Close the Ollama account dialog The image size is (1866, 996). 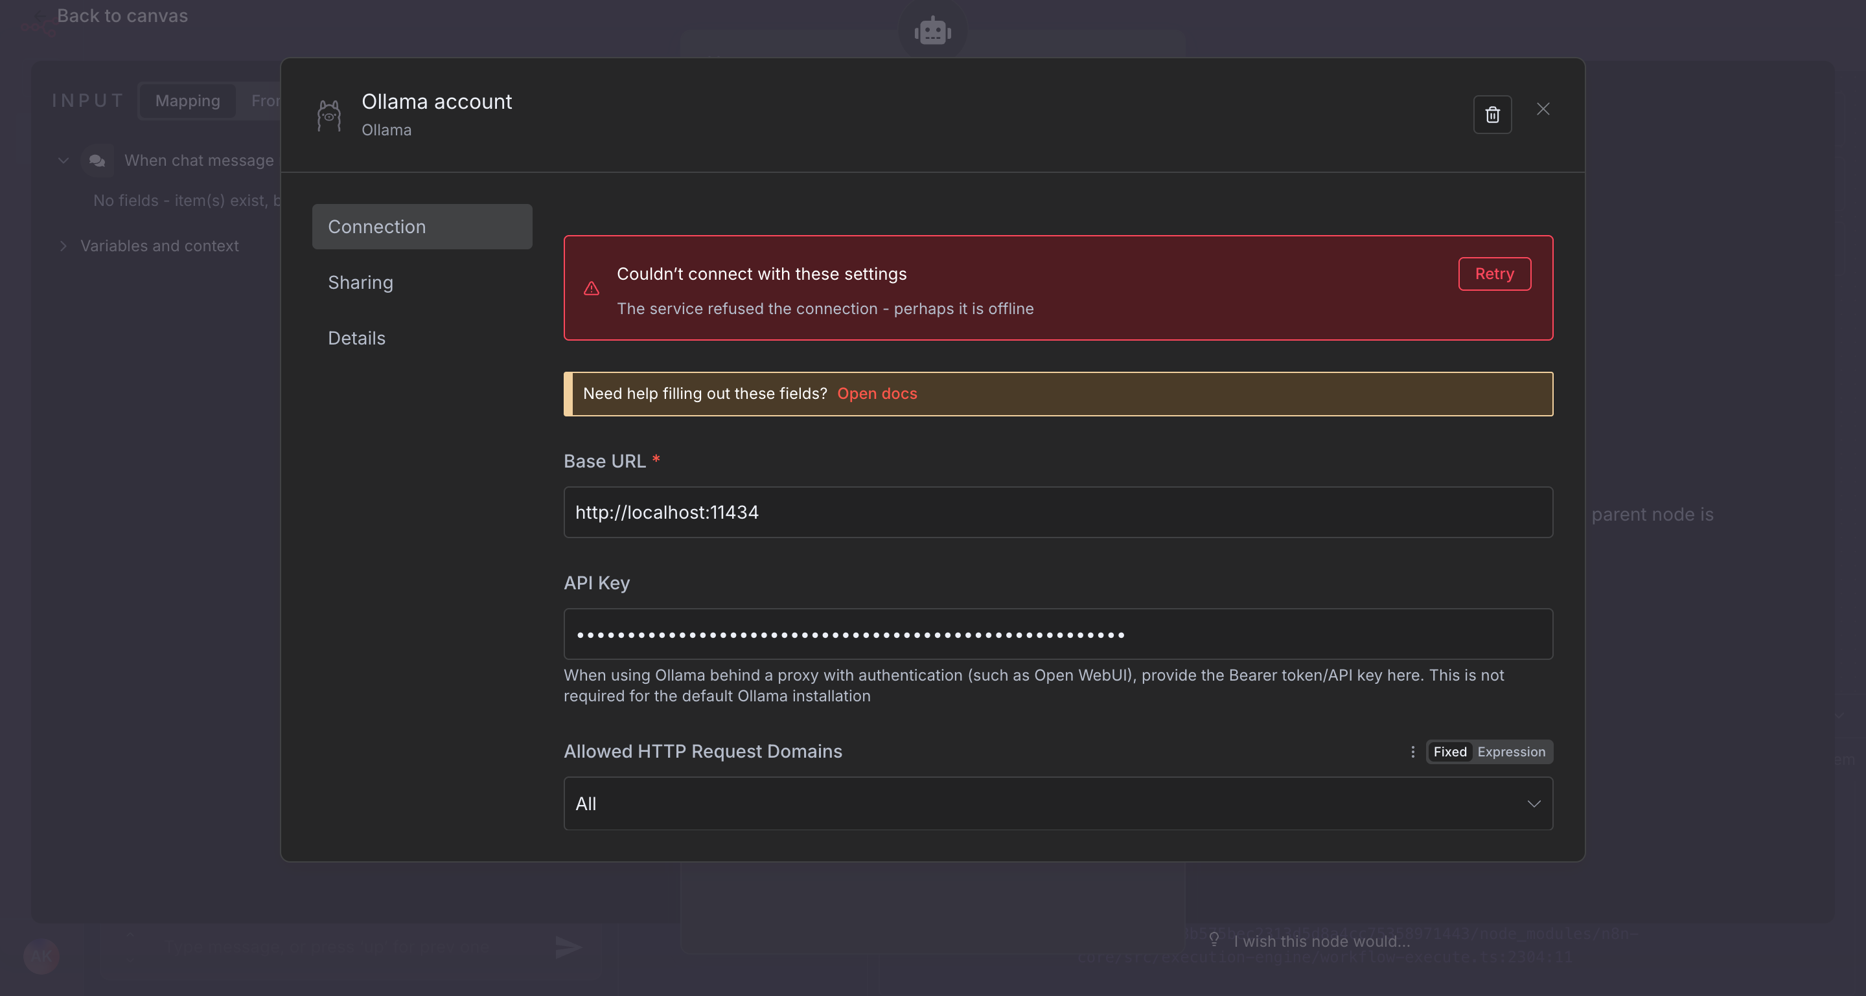(1543, 109)
